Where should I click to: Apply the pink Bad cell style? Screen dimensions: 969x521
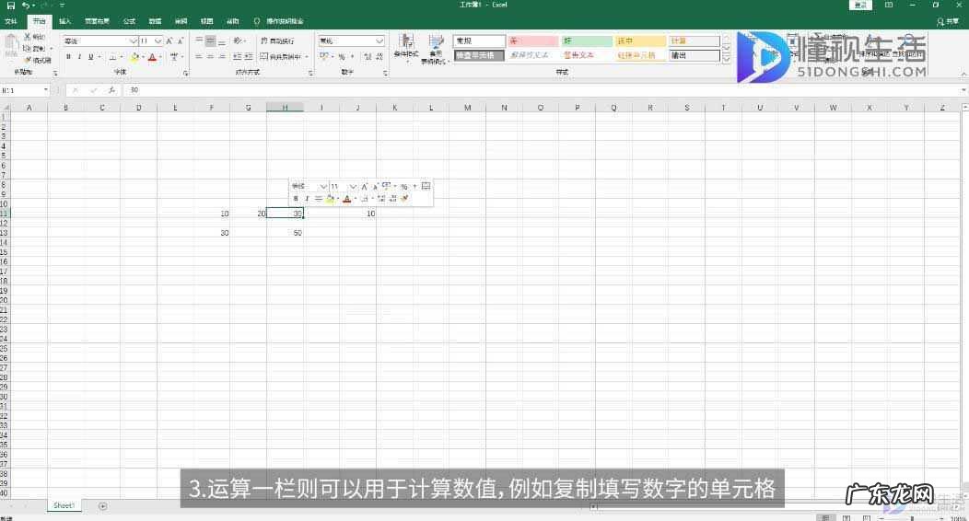click(532, 41)
